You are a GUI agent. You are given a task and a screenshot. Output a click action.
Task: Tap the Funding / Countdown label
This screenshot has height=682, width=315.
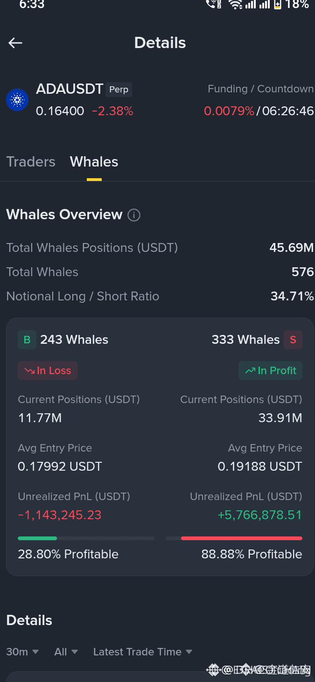click(x=260, y=89)
